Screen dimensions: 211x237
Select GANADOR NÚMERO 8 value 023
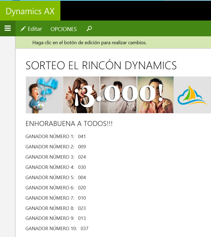(x=82, y=208)
